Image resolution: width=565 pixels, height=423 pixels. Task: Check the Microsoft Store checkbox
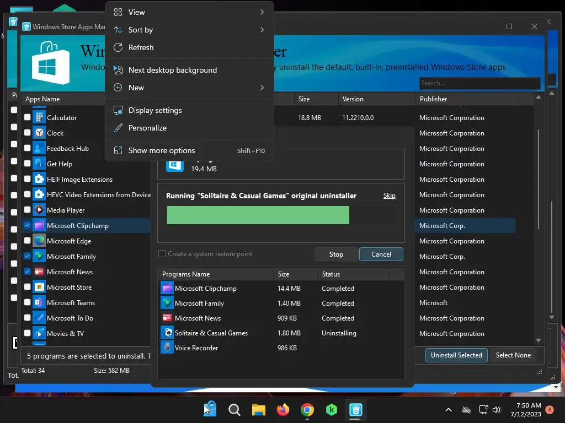click(x=27, y=286)
